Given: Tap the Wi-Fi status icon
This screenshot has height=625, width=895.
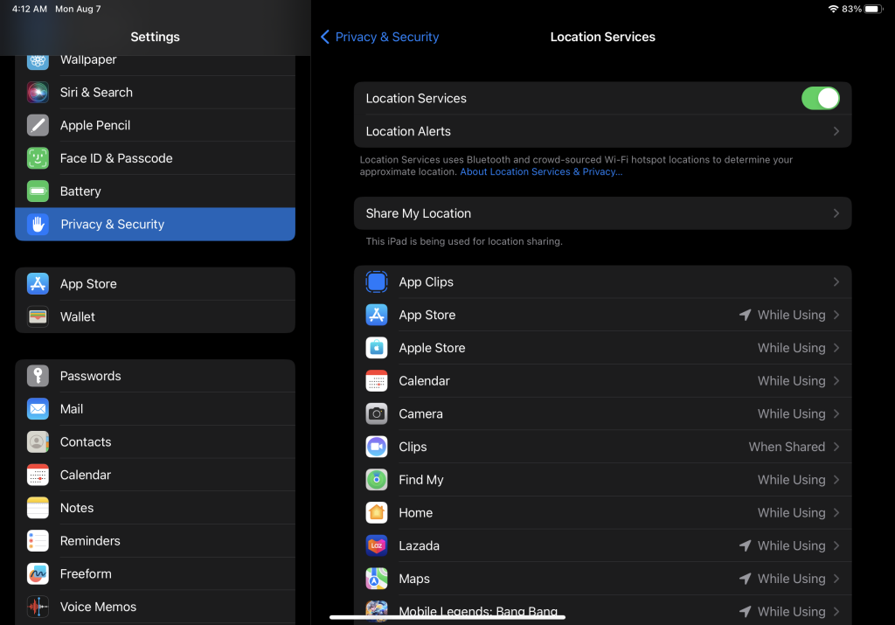Looking at the screenshot, I should (833, 9).
